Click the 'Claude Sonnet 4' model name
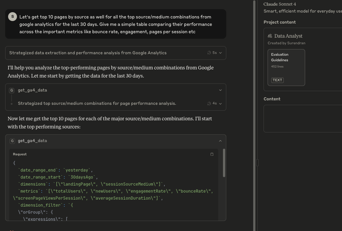Viewport: 342px width, 231px height. [x=280, y=4]
